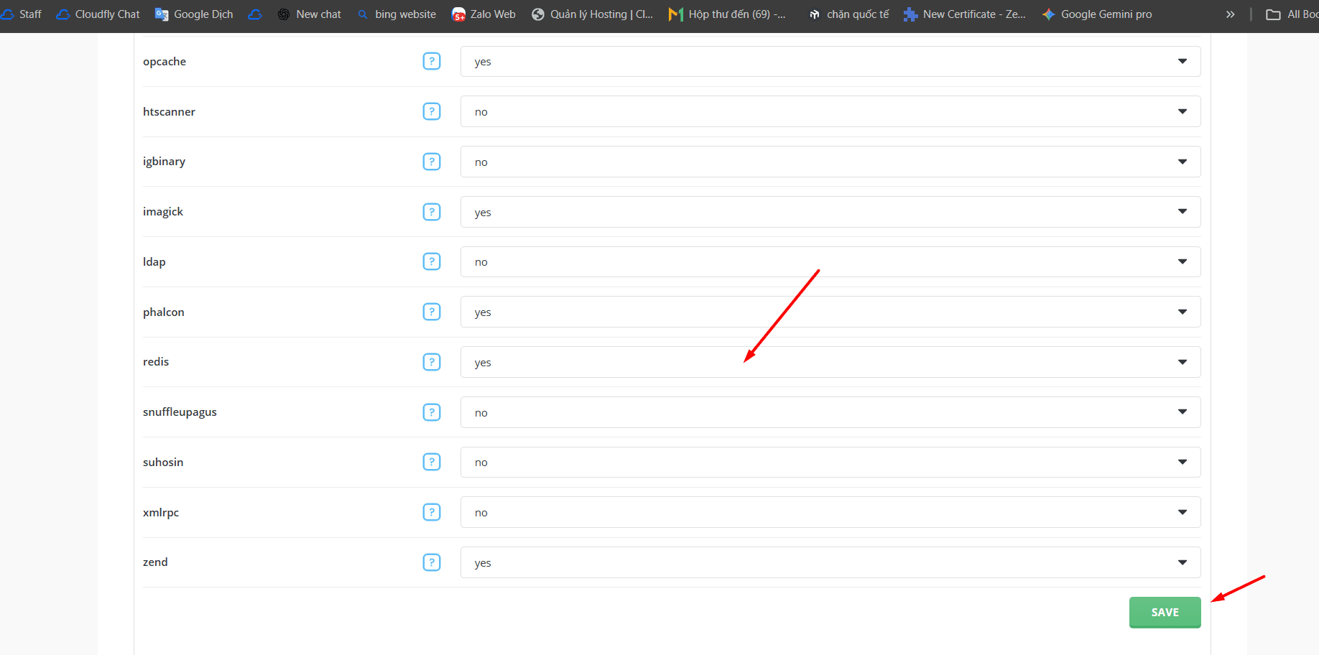1319x655 pixels.
Task: Open the Zalo Web bookmark
Action: tap(483, 14)
